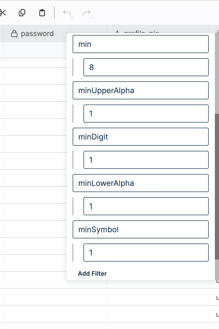Focus the minDigit filter name field
This screenshot has height=329, width=219.
click(x=140, y=137)
